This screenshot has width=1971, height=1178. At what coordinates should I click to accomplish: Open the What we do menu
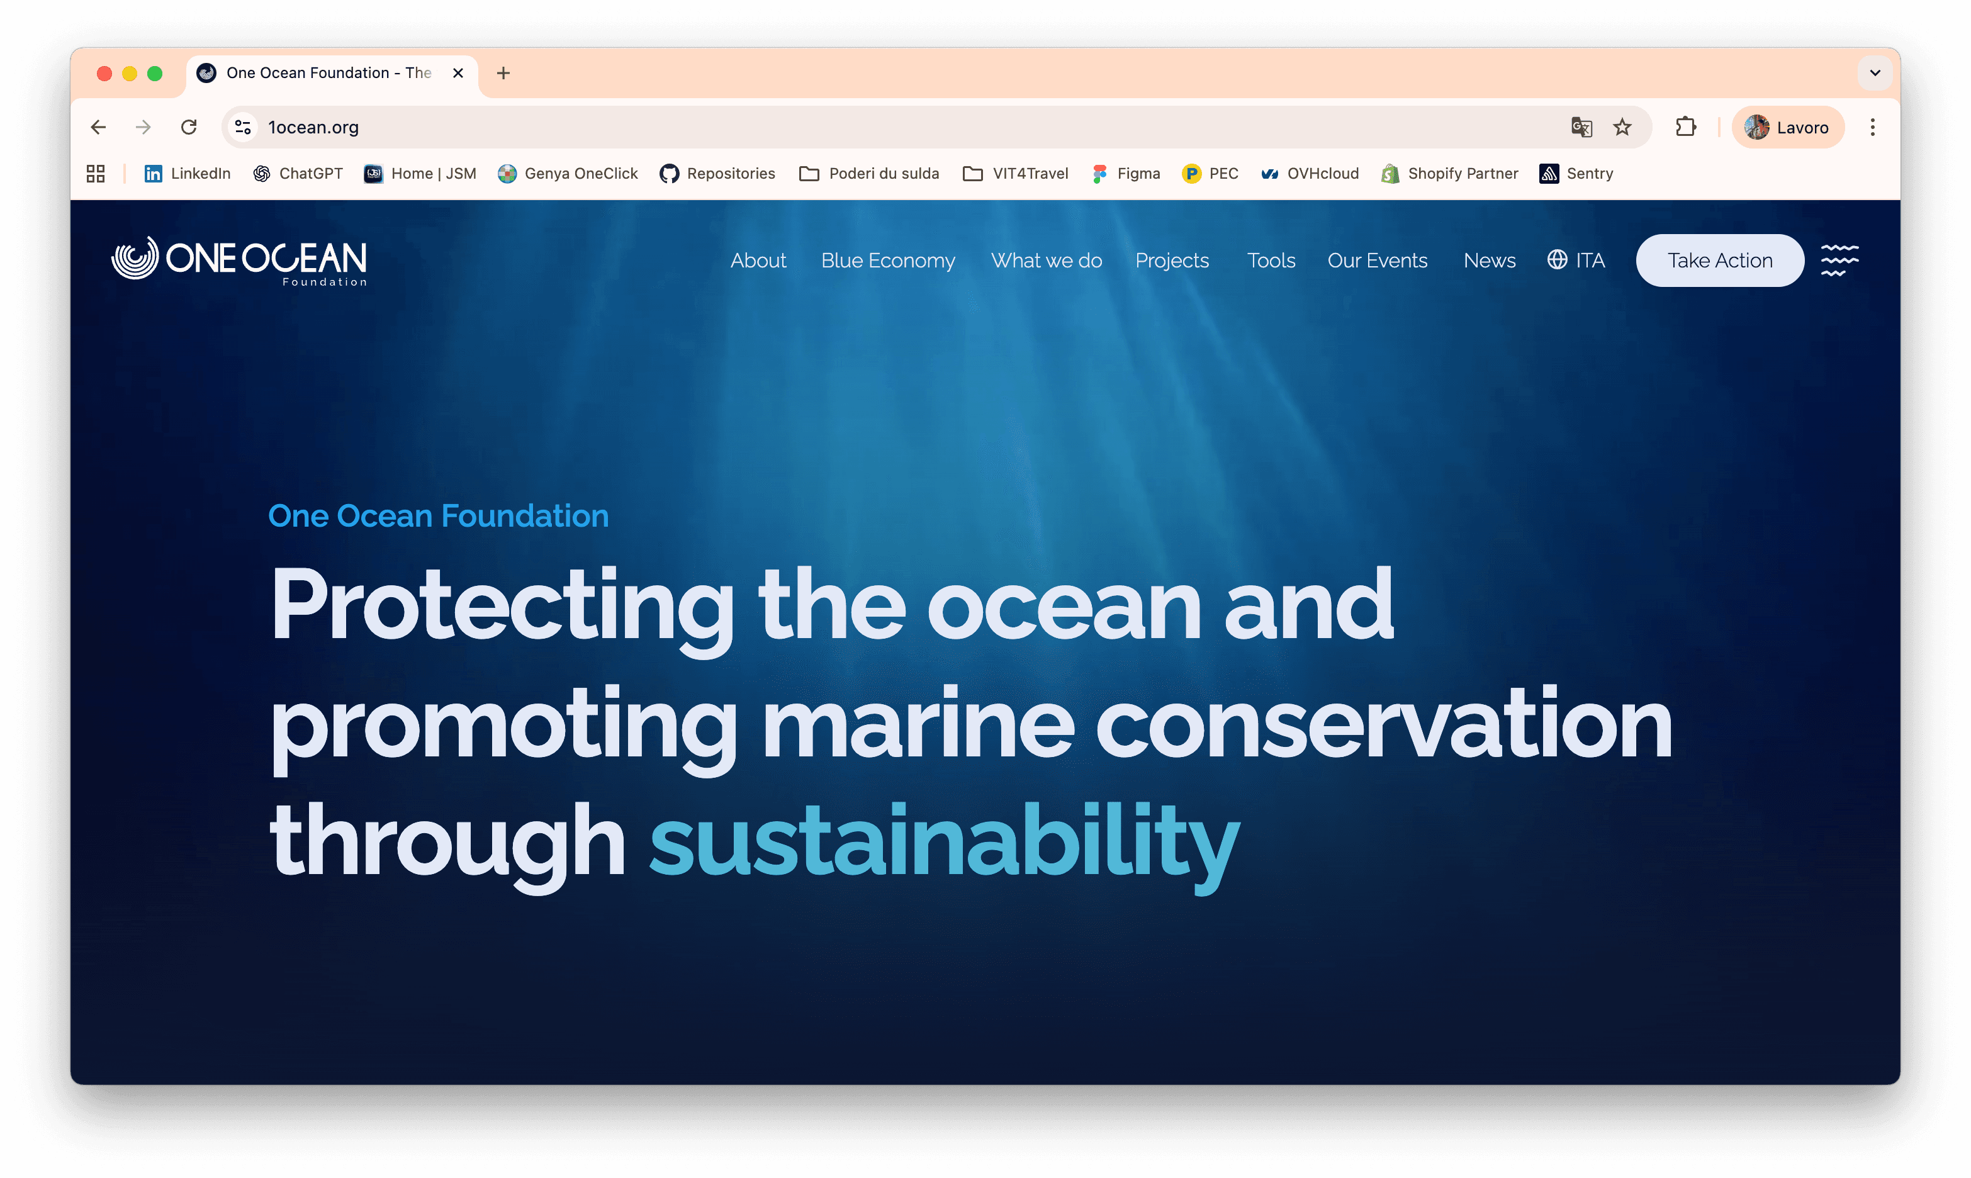pos(1046,261)
